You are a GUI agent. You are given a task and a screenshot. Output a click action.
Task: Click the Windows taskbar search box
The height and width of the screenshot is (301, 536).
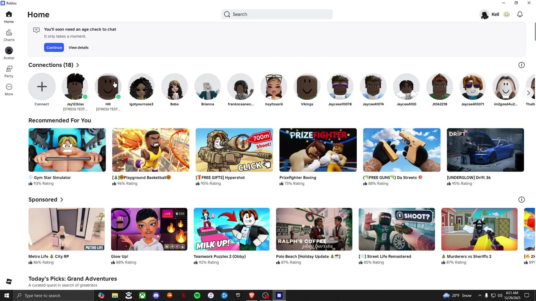click(53, 296)
